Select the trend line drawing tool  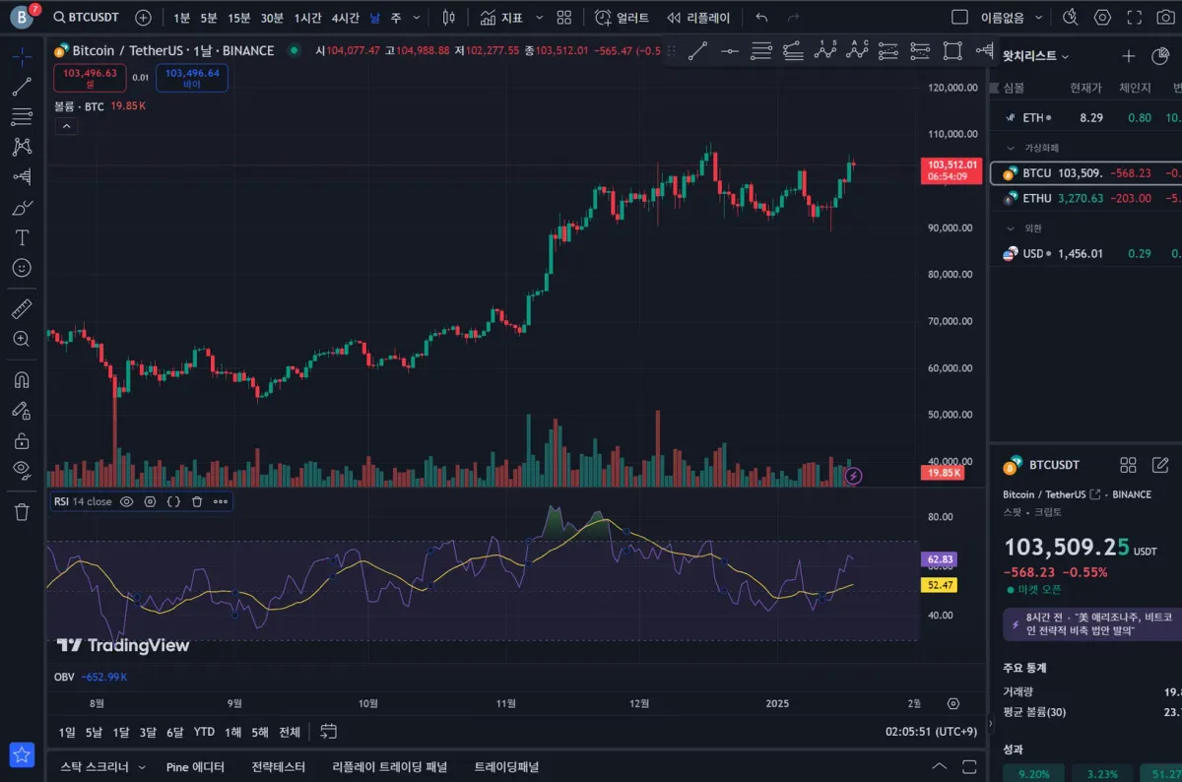(x=21, y=87)
